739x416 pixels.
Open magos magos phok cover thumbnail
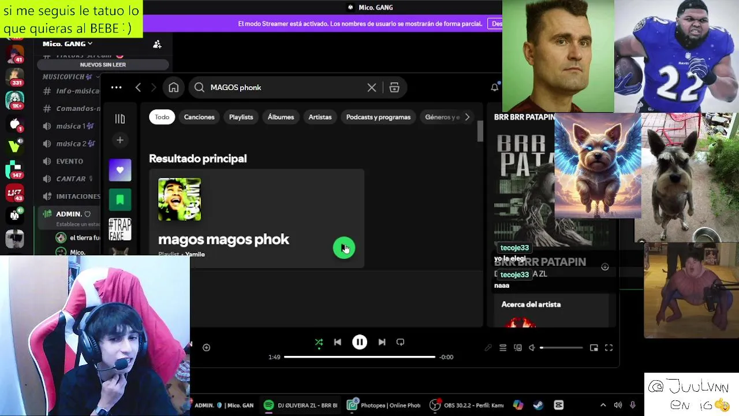point(180,199)
